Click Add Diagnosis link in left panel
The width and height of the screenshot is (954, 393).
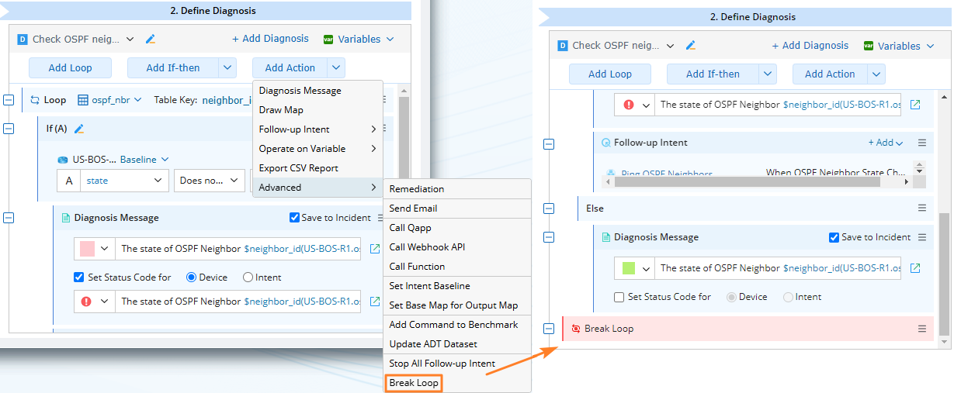(270, 39)
